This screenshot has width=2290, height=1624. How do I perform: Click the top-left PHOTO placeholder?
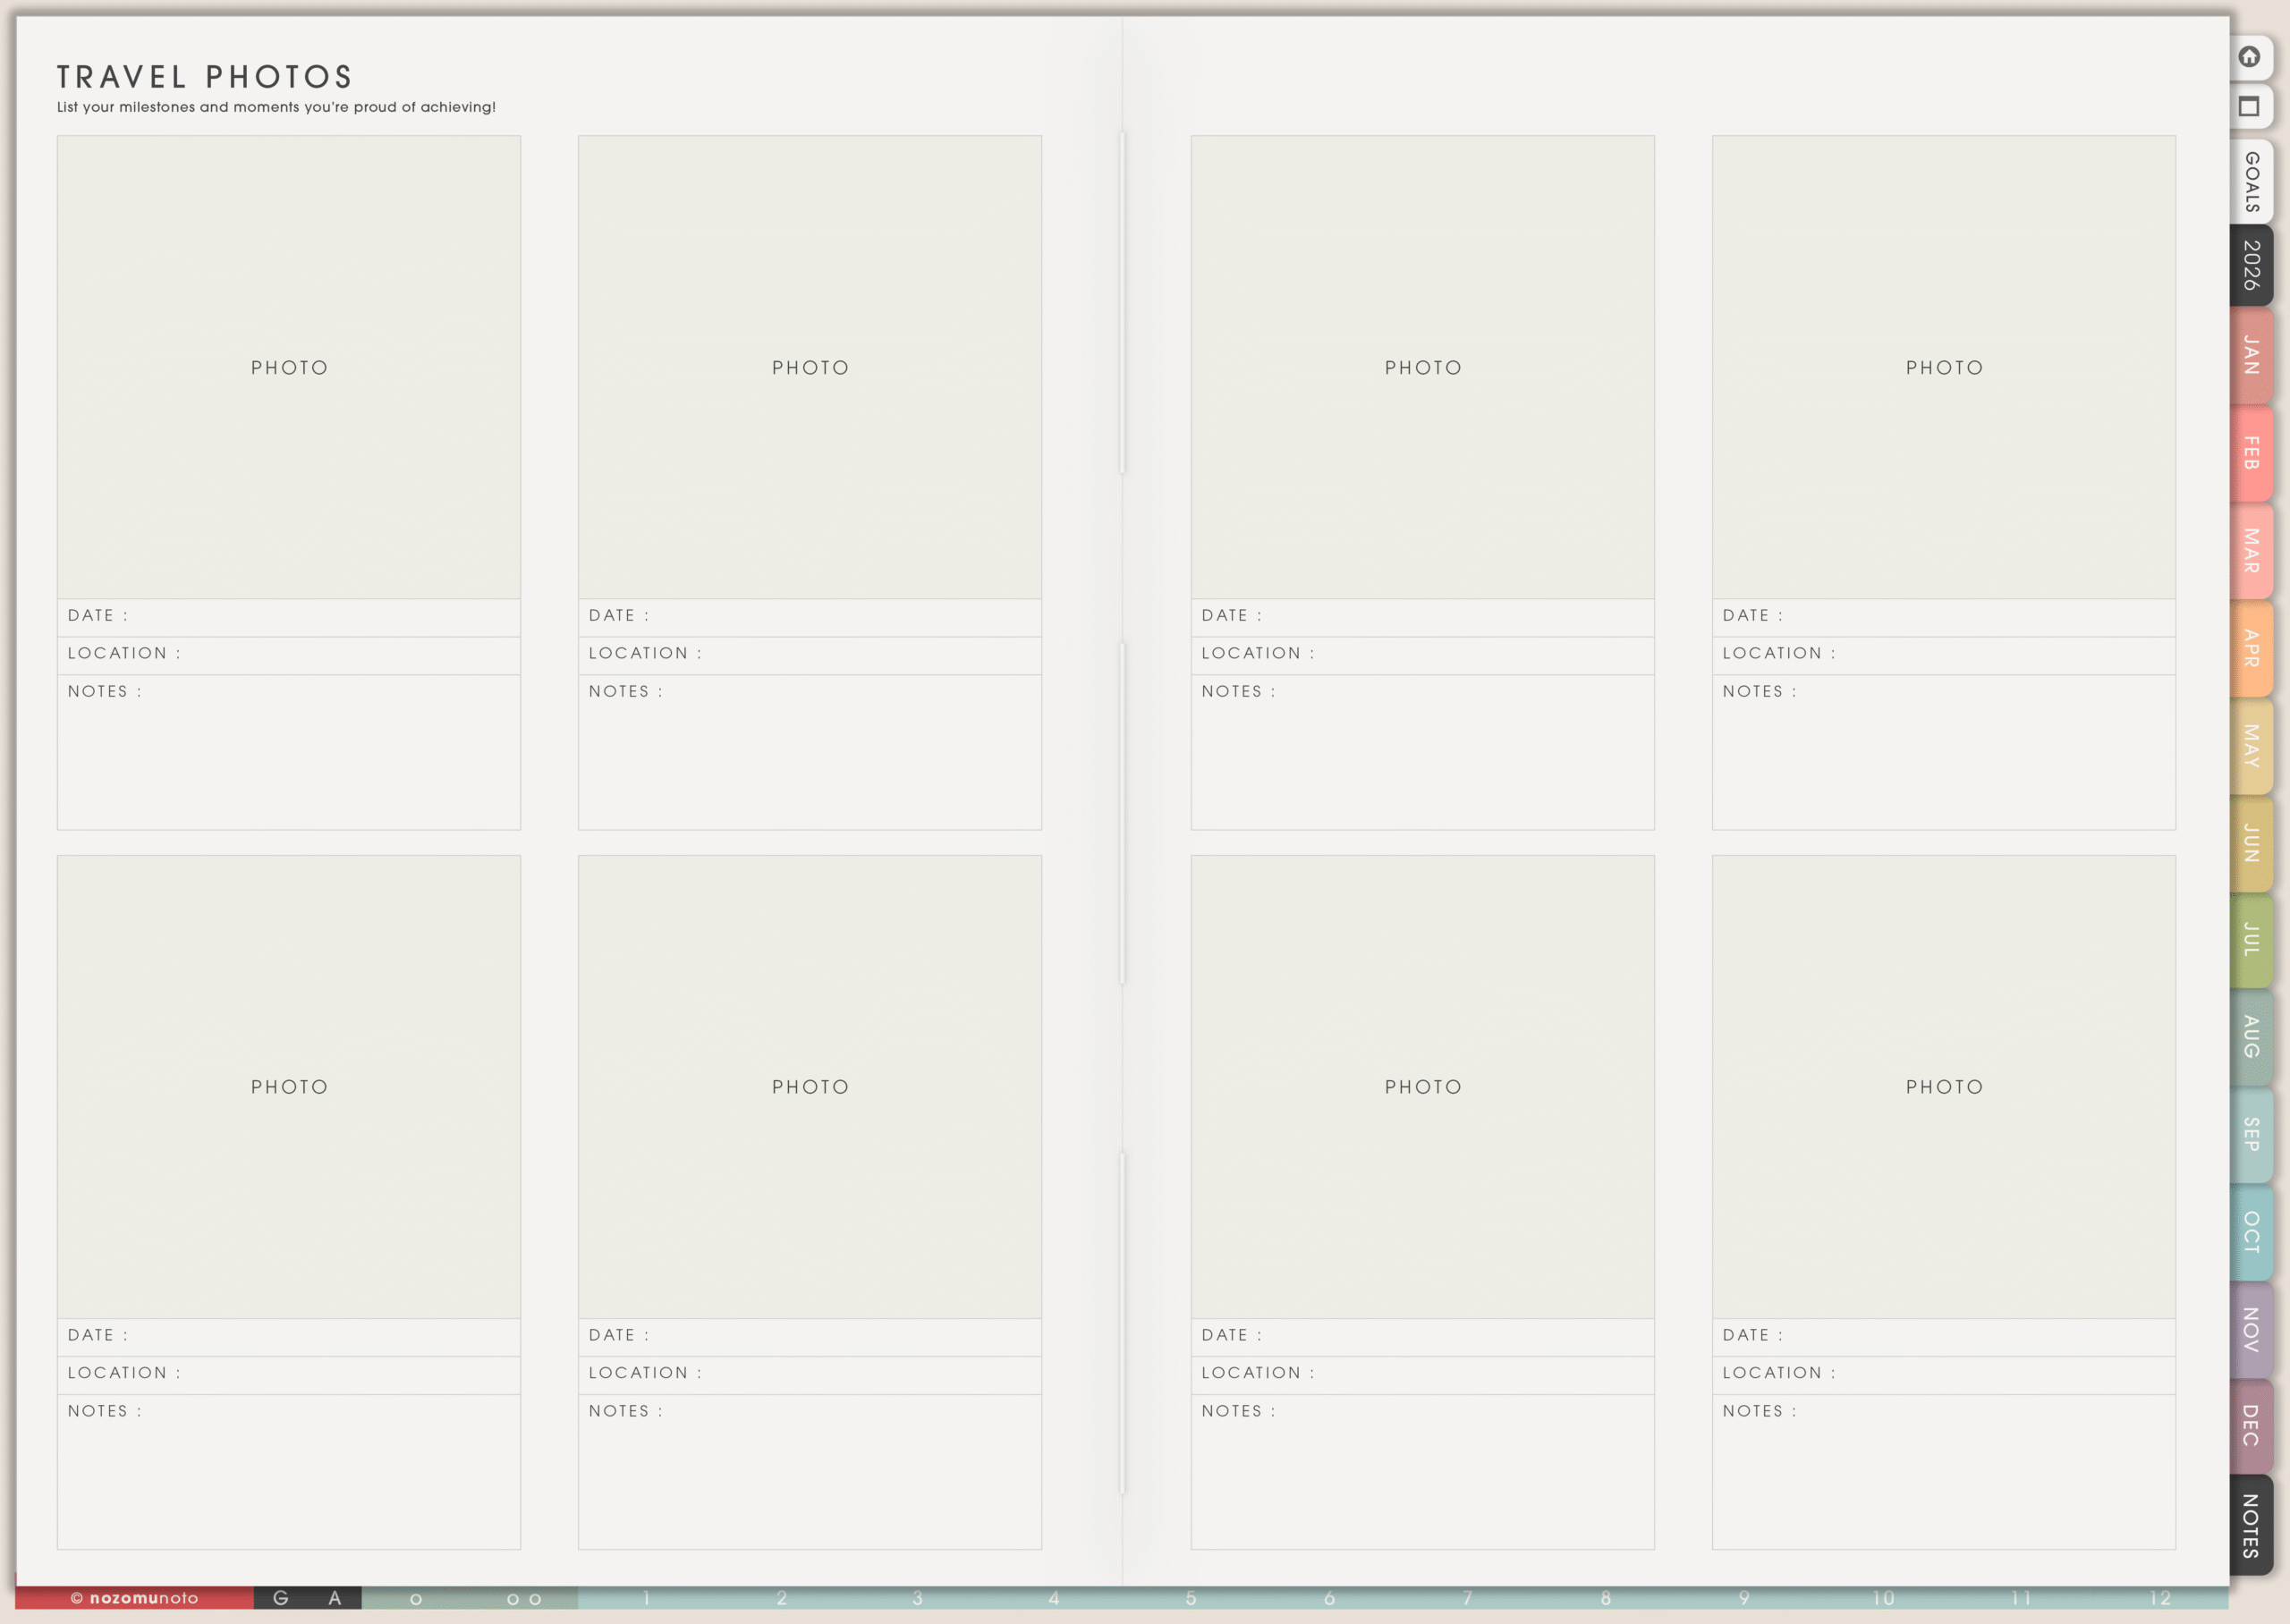(289, 368)
